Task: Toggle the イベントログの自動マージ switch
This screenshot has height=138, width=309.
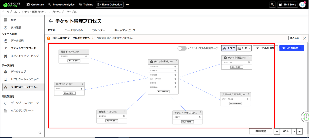Action: (x=182, y=48)
